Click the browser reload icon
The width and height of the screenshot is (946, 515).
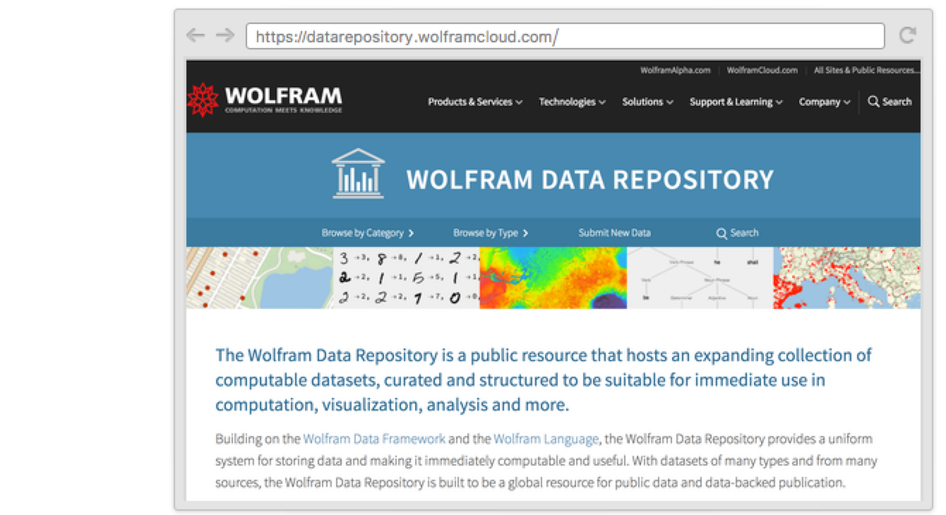point(907,36)
